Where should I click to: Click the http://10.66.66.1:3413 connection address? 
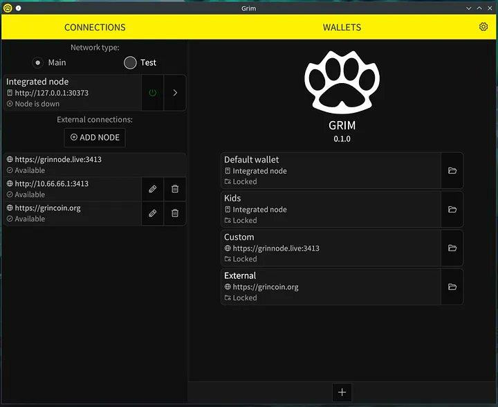pos(52,183)
